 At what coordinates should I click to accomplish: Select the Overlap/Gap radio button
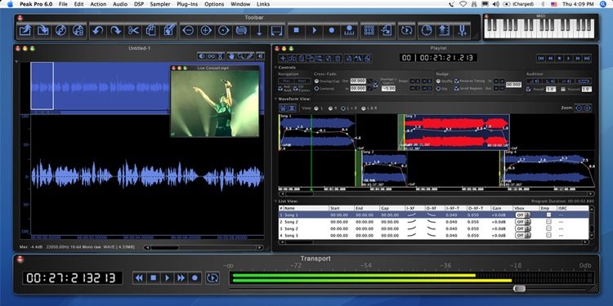click(x=316, y=81)
